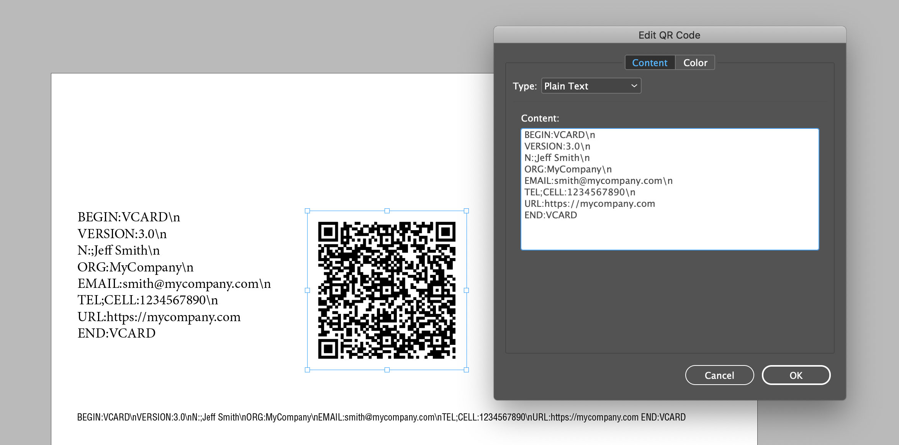
Task: Click the bottom-left handle of QR frame
Action: (307, 370)
